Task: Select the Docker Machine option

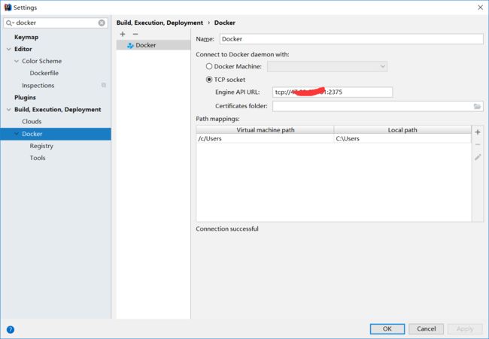Action: coord(209,66)
